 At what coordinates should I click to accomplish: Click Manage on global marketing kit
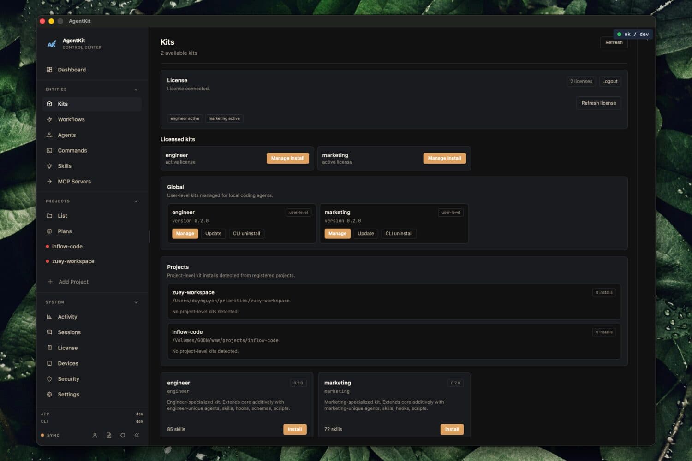[x=337, y=234]
